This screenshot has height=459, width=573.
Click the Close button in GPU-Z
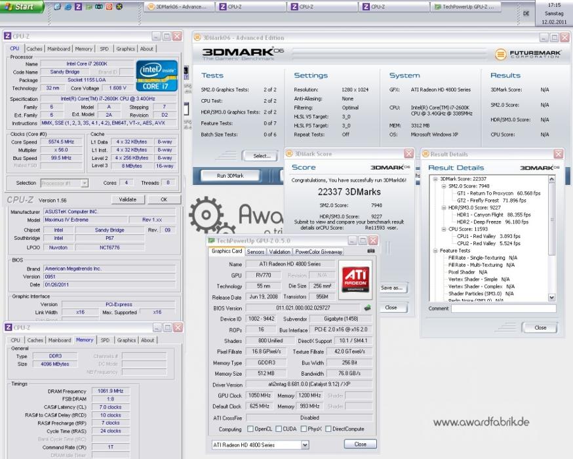pos(361,444)
